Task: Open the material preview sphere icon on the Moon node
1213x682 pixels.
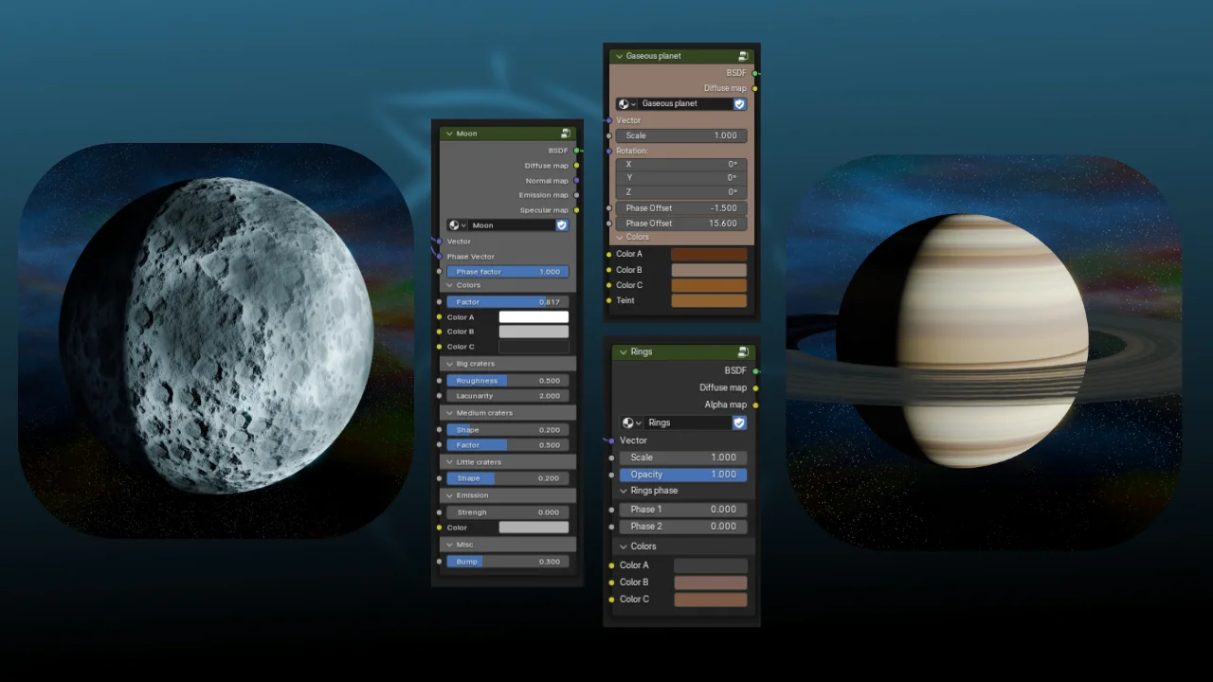Action: [x=455, y=224]
